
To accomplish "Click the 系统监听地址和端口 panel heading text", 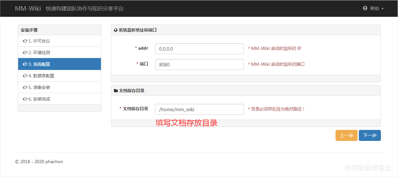I will click(138, 30).
